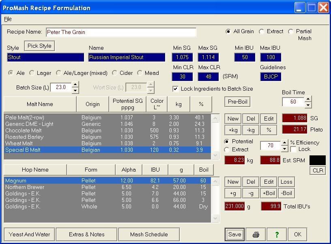Choose the Cider radio option
The image size is (331, 244).
pyautogui.click(x=114, y=73)
